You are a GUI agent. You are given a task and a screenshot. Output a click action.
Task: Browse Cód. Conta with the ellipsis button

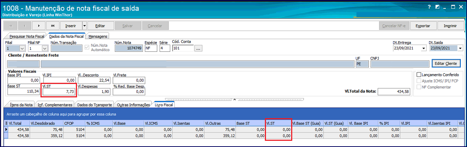pyautogui.click(x=198, y=48)
